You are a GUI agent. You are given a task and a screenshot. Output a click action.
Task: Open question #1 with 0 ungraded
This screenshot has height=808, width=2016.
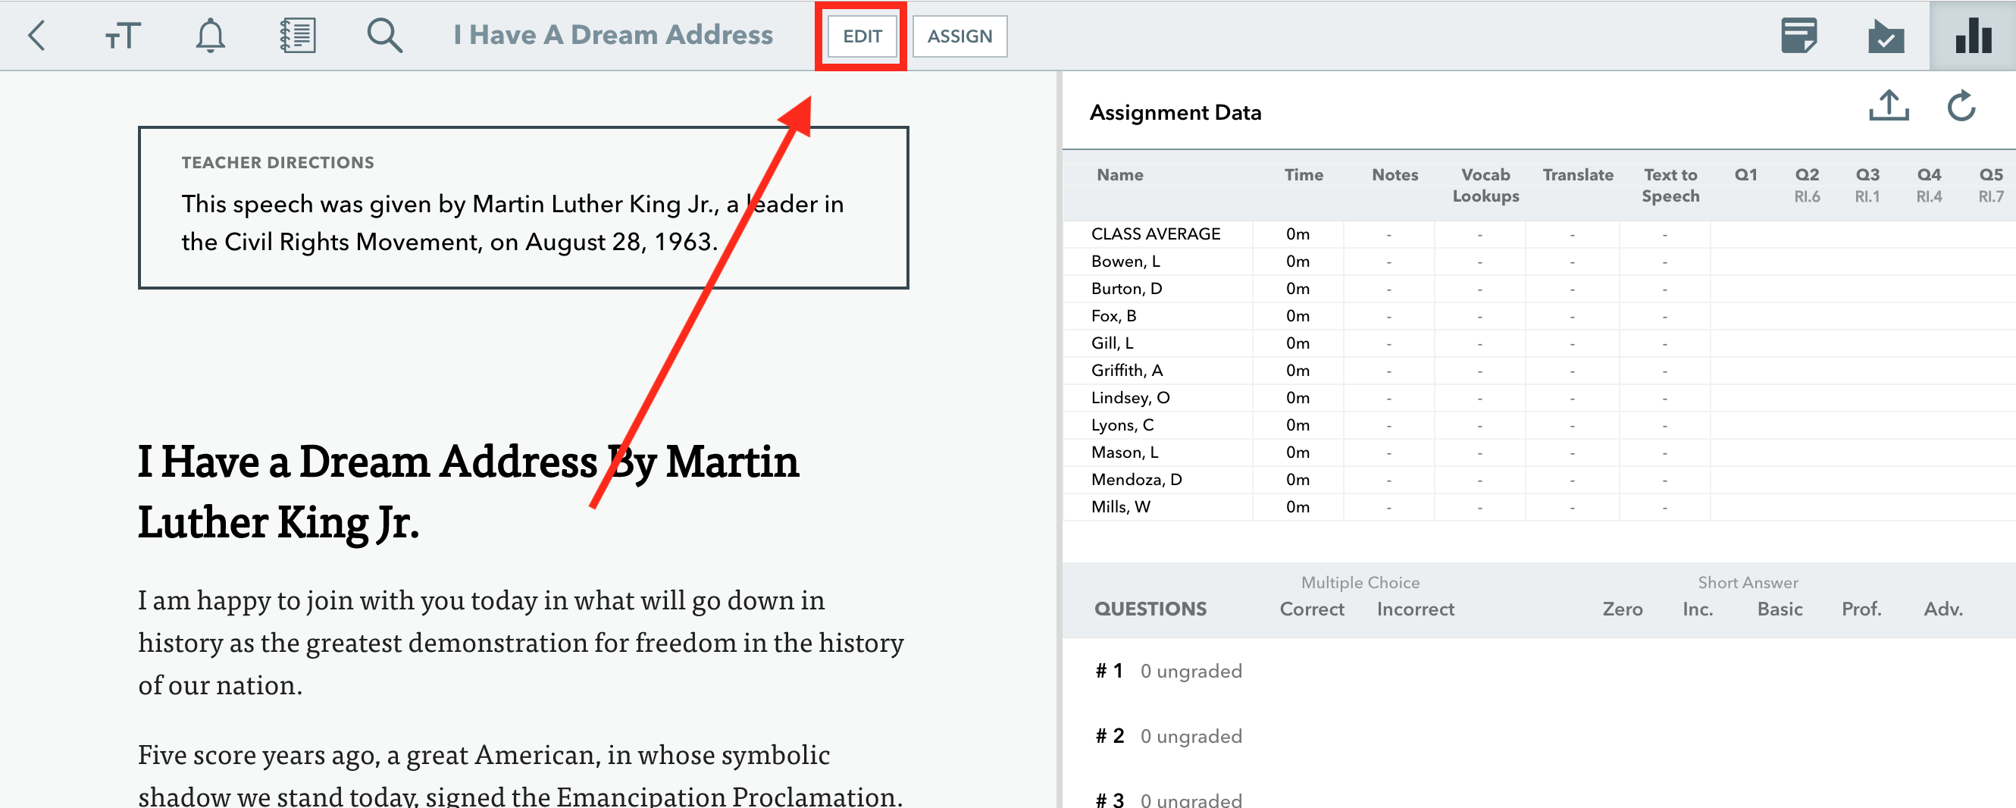coord(1169,671)
